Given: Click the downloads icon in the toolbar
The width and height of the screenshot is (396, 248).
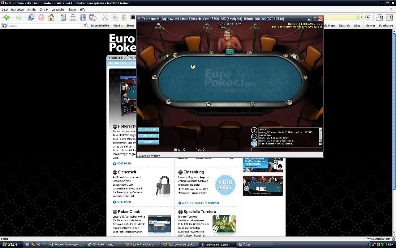Looking at the screenshot, I should (63, 17).
